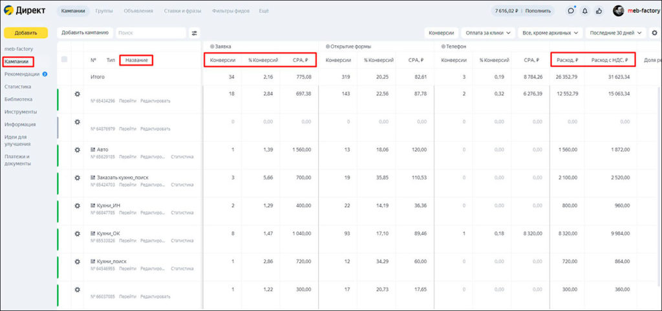Open gear menu for campaign 65434296

78,94
